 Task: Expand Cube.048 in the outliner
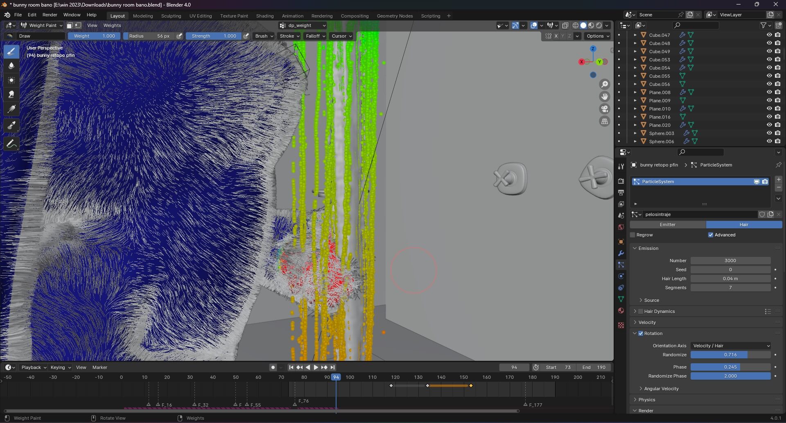(635, 43)
